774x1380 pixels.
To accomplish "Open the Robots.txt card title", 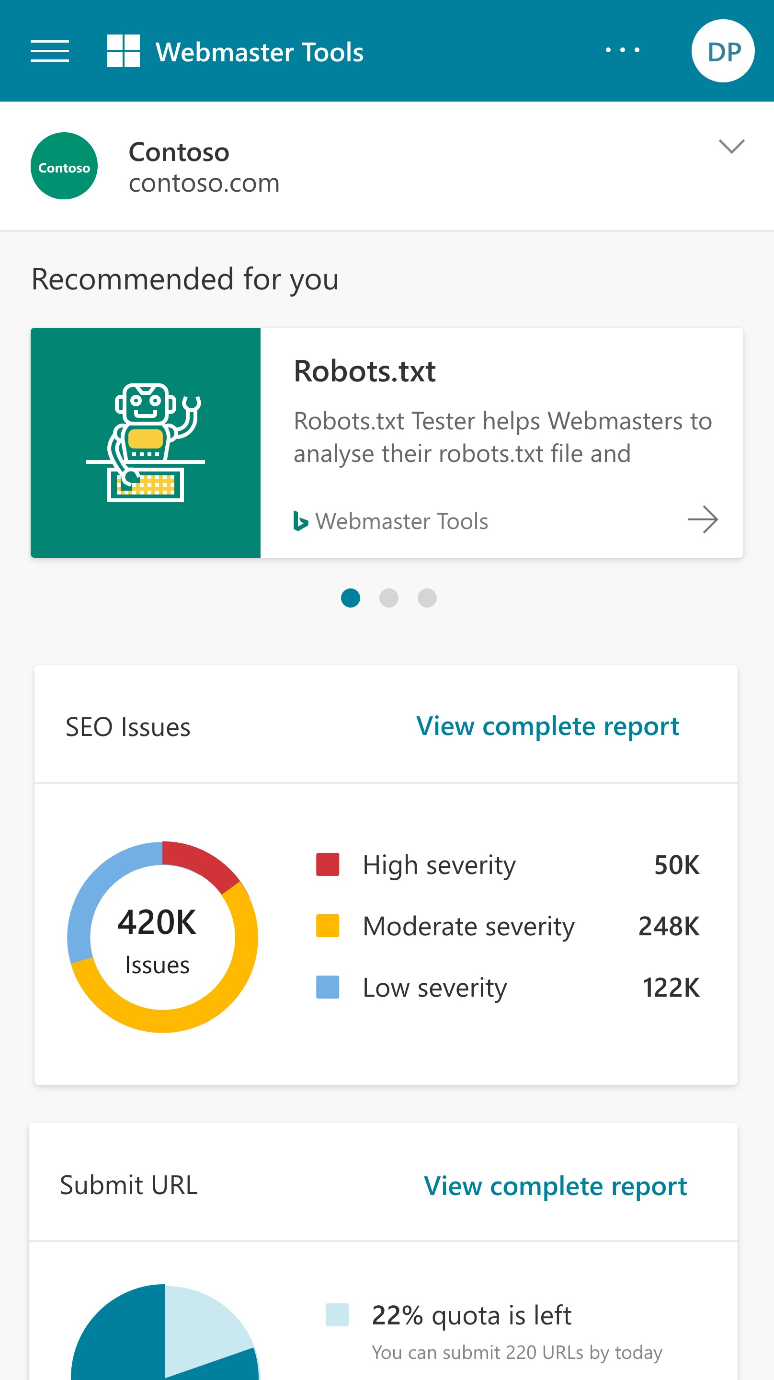I will pos(365,371).
